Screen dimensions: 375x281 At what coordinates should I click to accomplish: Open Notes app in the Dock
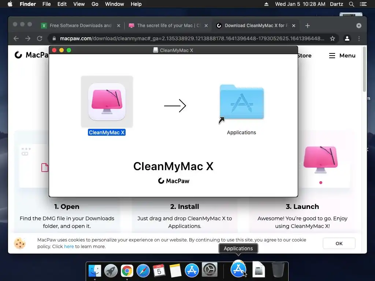tap(175, 271)
